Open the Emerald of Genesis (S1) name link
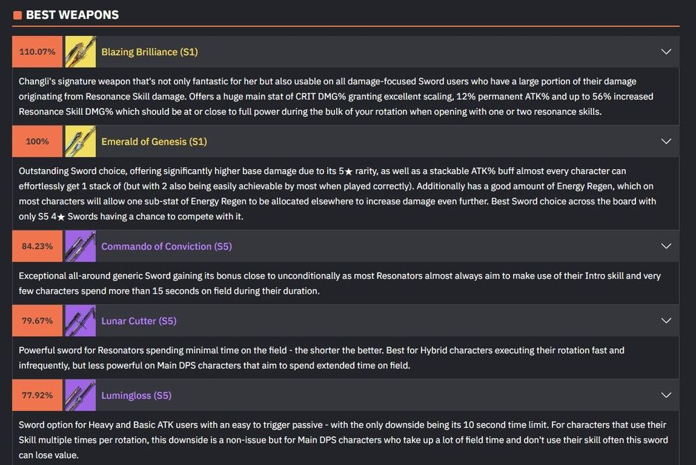The width and height of the screenshot is (696, 465). (x=154, y=142)
